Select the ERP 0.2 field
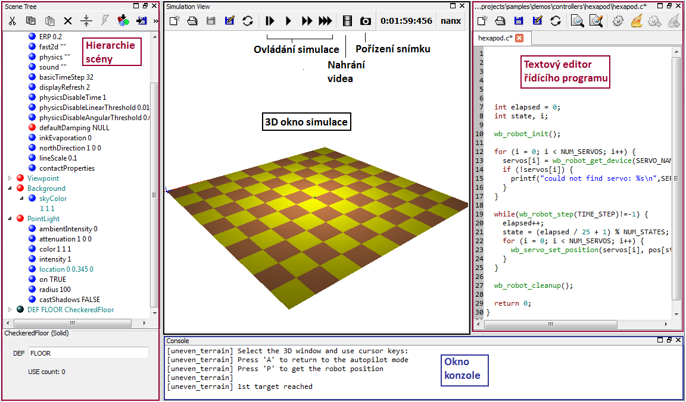This screenshot has height=402, width=686. point(51,37)
